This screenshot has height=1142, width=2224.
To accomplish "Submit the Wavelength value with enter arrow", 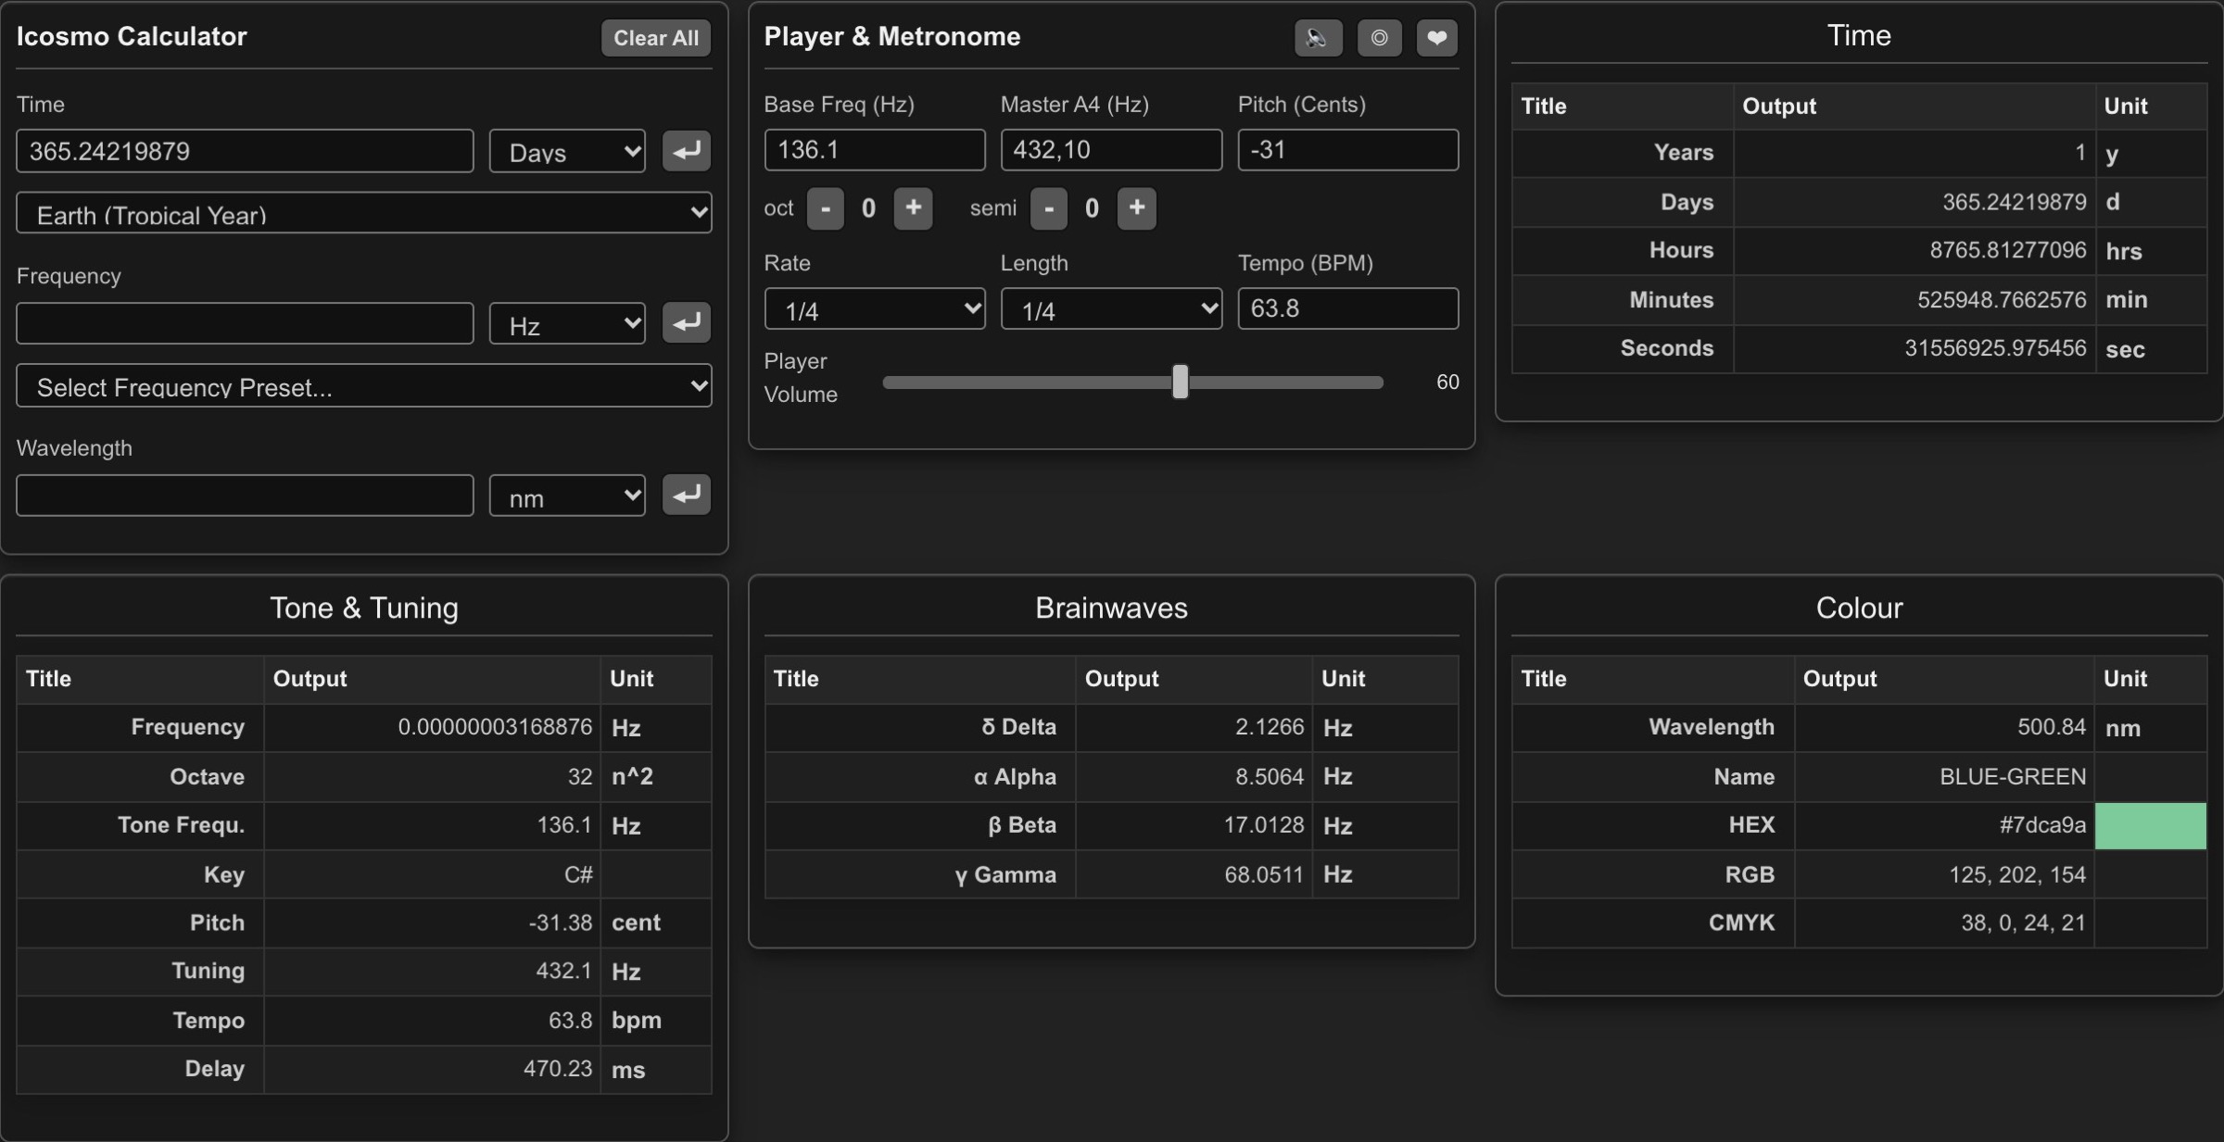I will (686, 495).
